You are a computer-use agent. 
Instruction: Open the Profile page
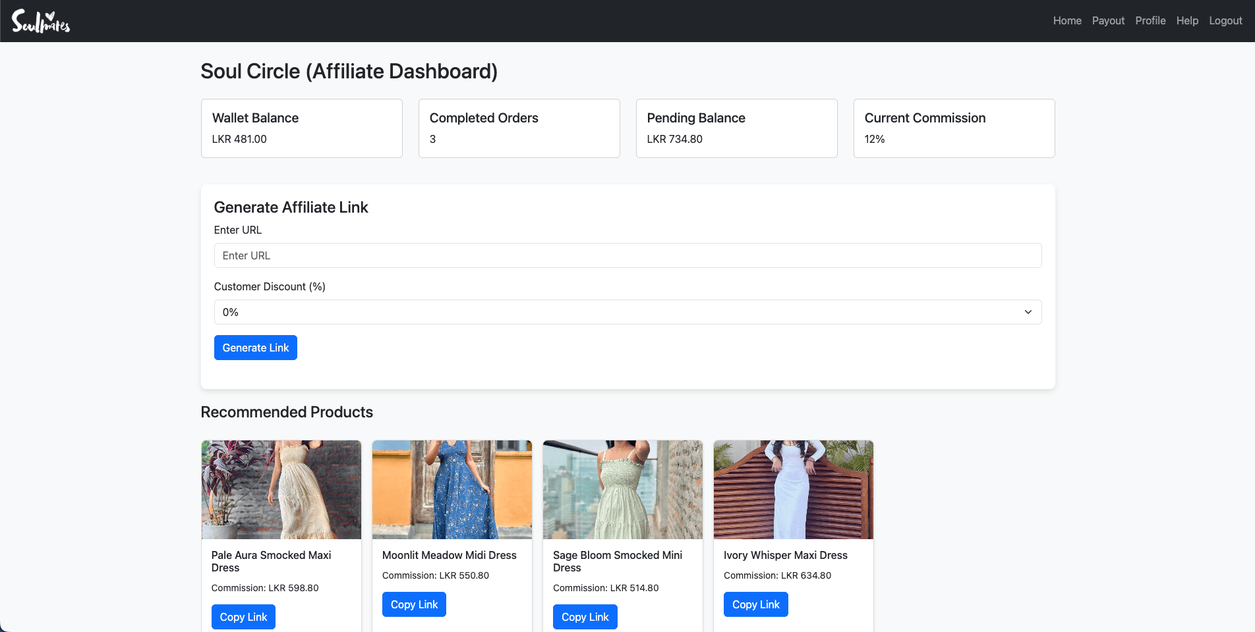coord(1150,21)
